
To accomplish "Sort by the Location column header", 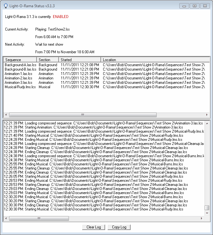I will (155, 60).
